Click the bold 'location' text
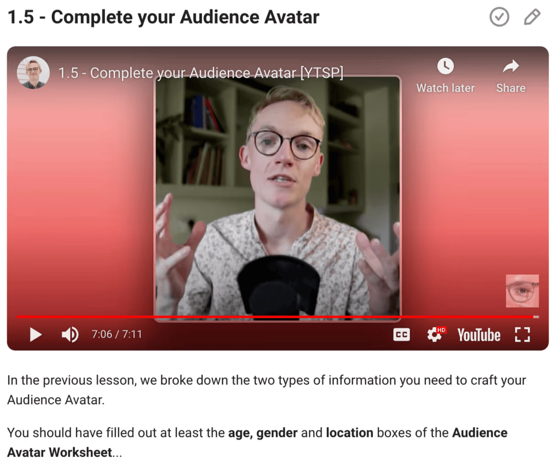Screen dimensions: 555x472 (350, 433)
